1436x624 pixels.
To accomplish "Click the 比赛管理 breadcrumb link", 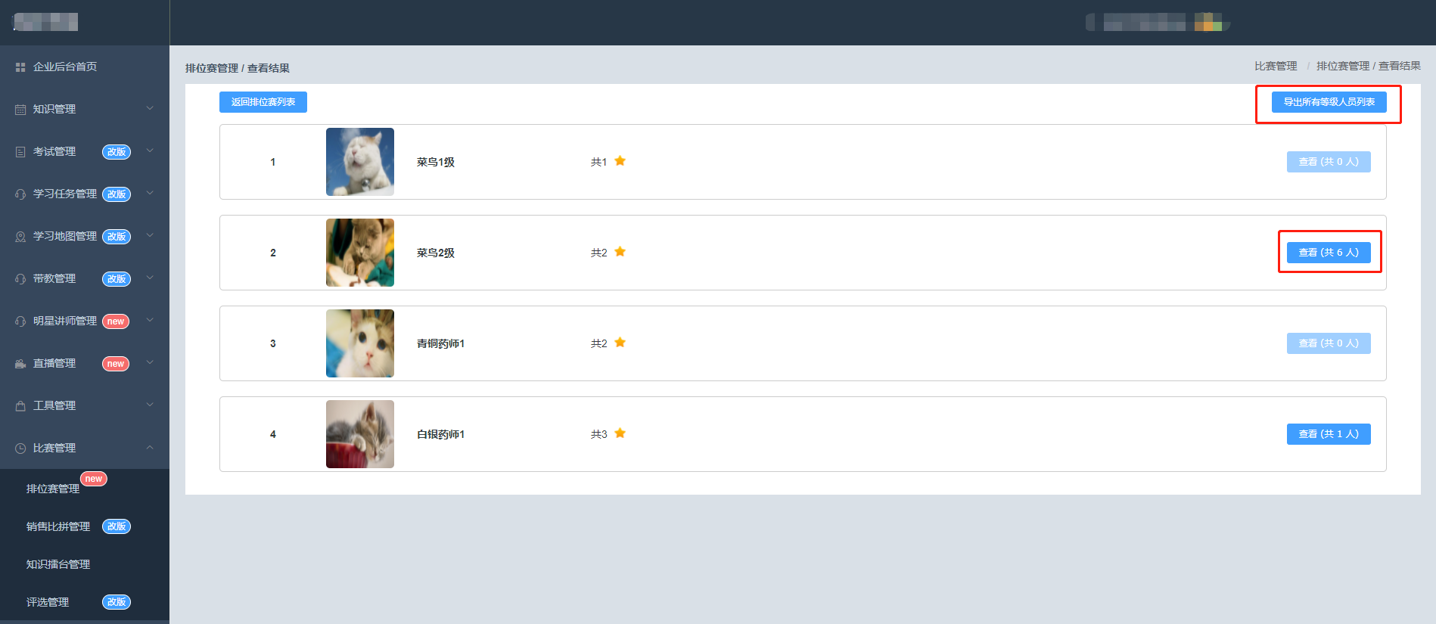I will pyautogui.click(x=1276, y=67).
